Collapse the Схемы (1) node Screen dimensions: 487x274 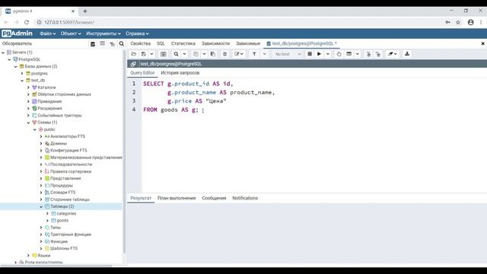click(x=28, y=123)
